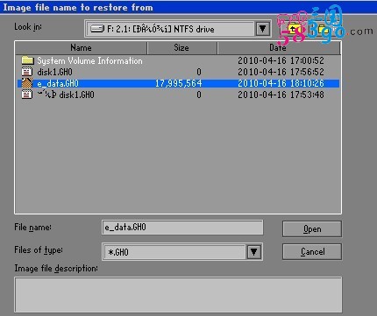Click the icon of garbled-name disk1.GHO file
Image resolution: width=377 pixels, height=316 pixels.
click(27, 95)
